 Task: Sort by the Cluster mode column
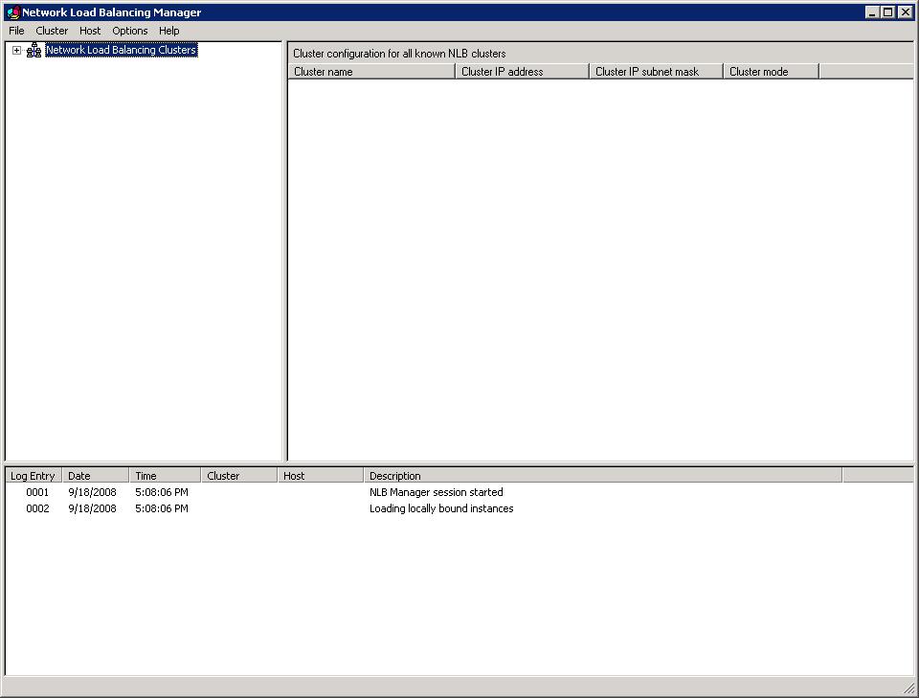pos(771,72)
